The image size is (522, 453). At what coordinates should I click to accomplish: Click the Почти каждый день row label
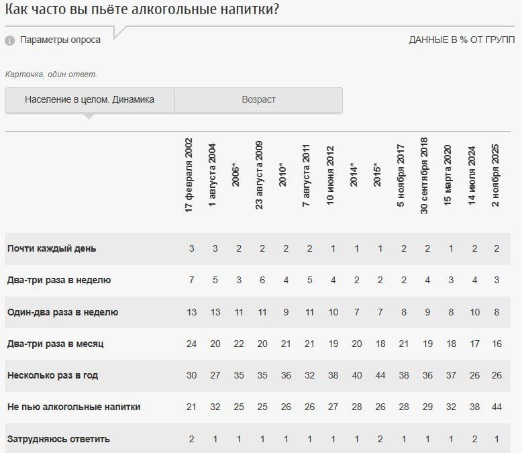[x=52, y=248]
